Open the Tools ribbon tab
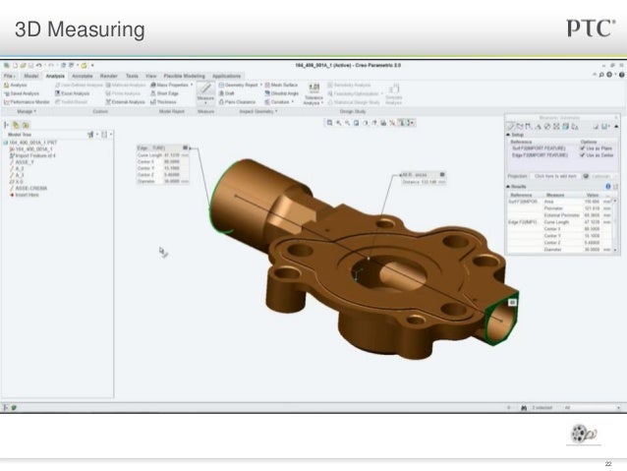This screenshot has width=627, height=471. point(132,76)
